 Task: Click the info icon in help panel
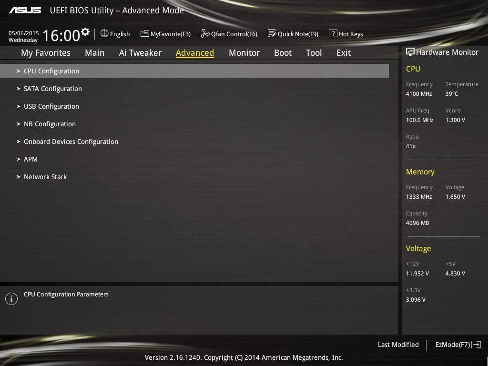point(11,299)
